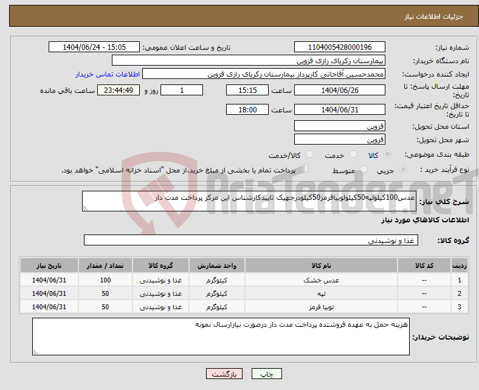Click quantity 50 in لپه row

105,293
